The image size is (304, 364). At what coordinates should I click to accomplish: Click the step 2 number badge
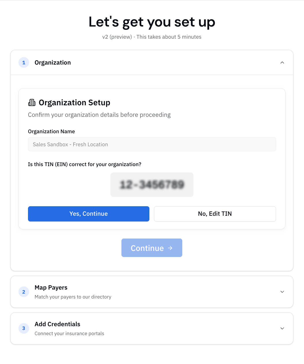(24, 292)
